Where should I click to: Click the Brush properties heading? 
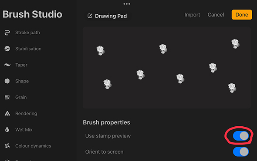[107, 122]
